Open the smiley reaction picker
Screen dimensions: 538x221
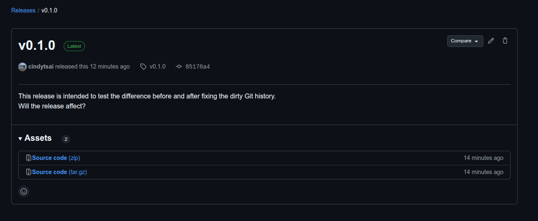click(x=24, y=192)
